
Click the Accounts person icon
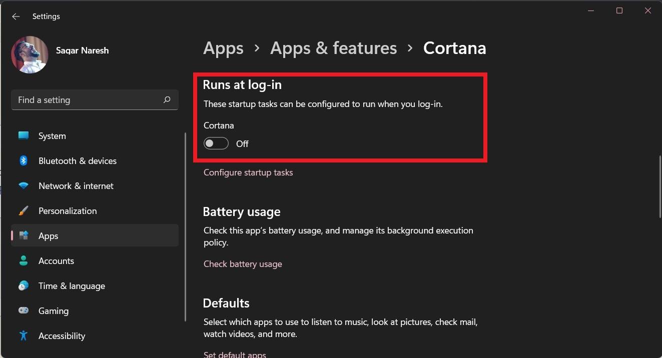[x=24, y=261]
